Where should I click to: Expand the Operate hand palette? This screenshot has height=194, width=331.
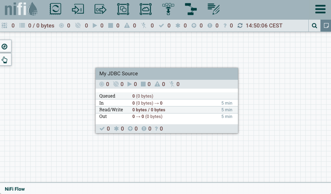point(5,59)
